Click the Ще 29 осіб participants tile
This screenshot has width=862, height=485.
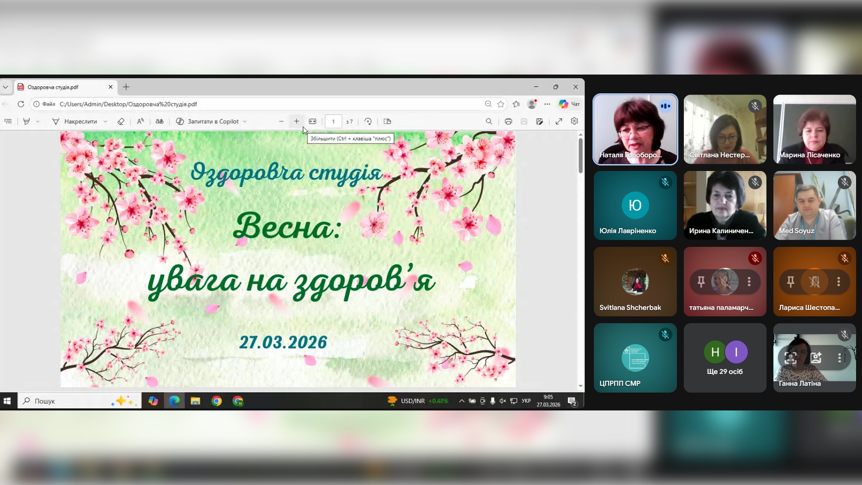(725, 358)
